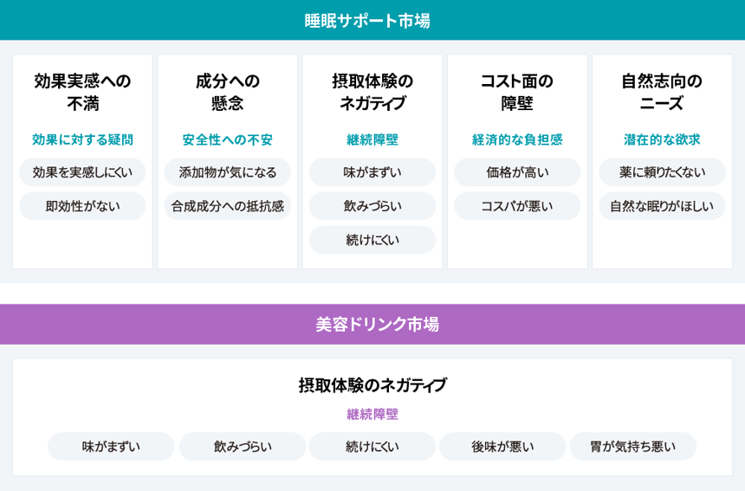Click the 自然志向のニーズ card title
The height and width of the screenshot is (491, 745).
(x=662, y=92)
